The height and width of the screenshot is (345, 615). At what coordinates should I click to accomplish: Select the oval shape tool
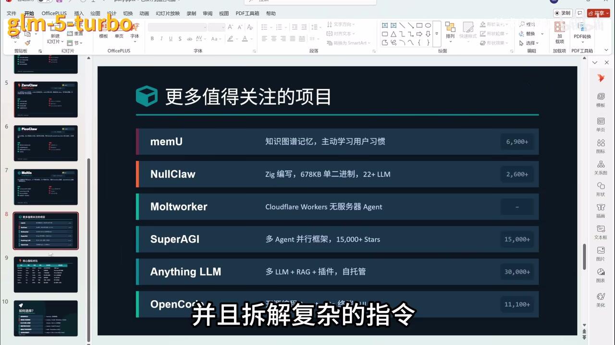point(429,25)
